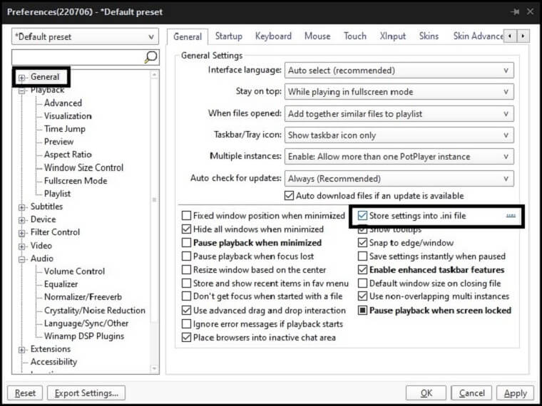Viewport: 542px width, 406px height.
Task: Expand the Filter Control tree node
Action: click(x=22, y=233)
